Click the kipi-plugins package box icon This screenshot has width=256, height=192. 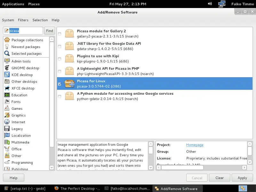tap(69, 59)
